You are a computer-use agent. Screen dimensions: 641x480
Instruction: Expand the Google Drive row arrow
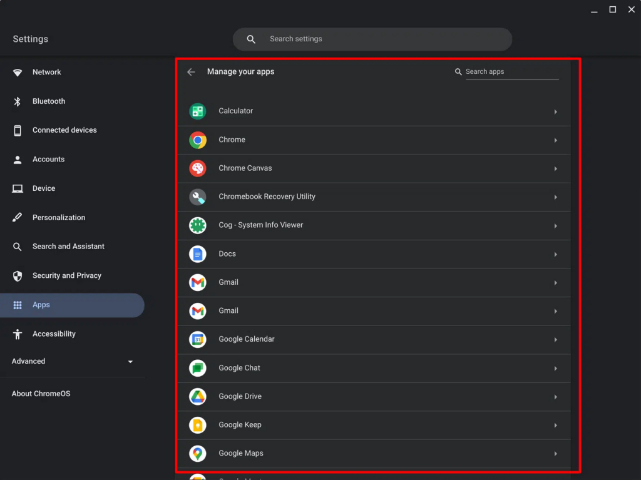[x=556, y=397]
